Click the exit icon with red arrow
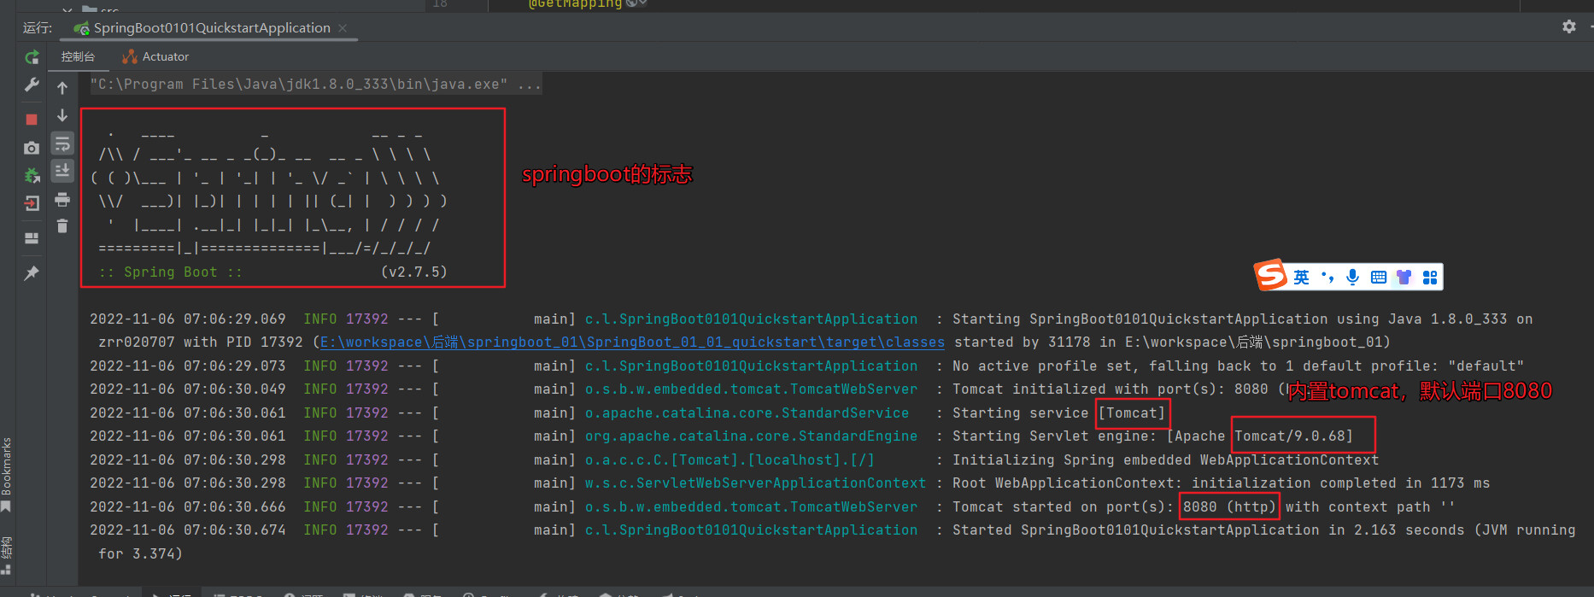The width and height of the screenshot is (1594, 597). tap(32, 203)
